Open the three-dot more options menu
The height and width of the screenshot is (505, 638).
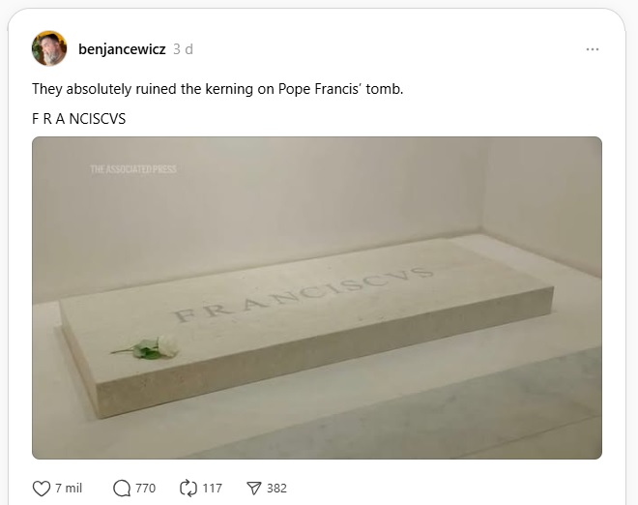tap(592, 49)
